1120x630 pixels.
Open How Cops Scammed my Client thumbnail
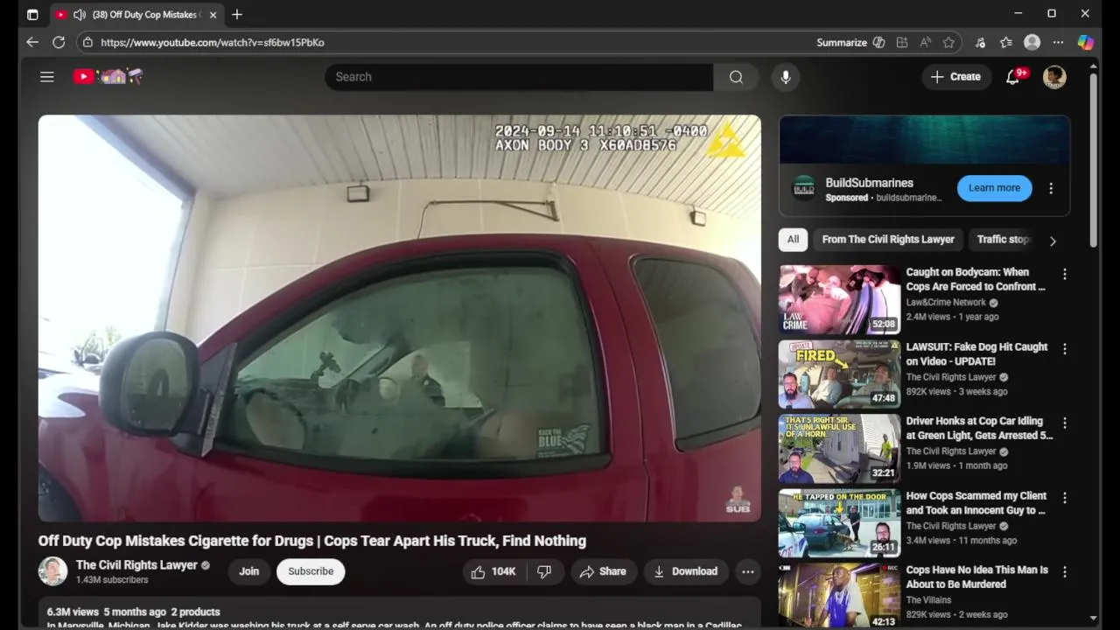pyautogui.click(x=839, y=522)
